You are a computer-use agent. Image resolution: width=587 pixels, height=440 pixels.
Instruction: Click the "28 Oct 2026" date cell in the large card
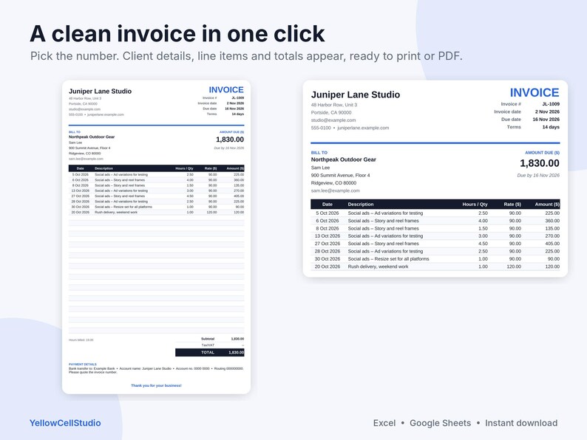328,251
